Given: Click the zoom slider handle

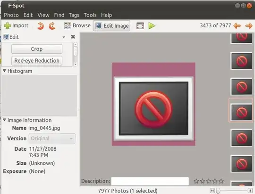Looking at the screenshot, I should [x=218, y=191].
